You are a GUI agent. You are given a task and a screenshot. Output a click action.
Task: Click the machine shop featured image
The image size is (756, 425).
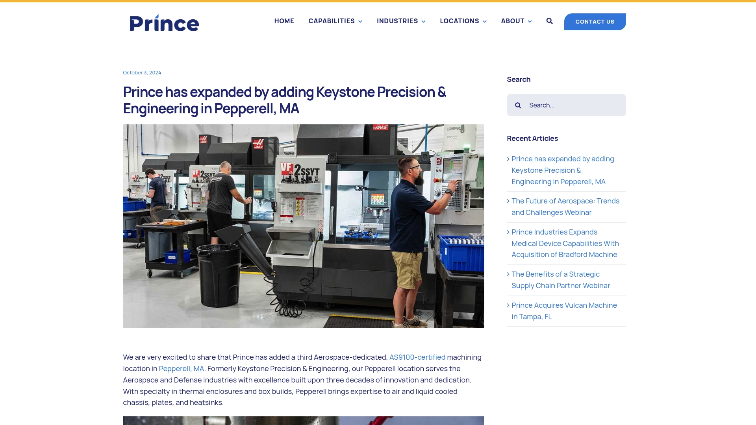coord(303,226)
